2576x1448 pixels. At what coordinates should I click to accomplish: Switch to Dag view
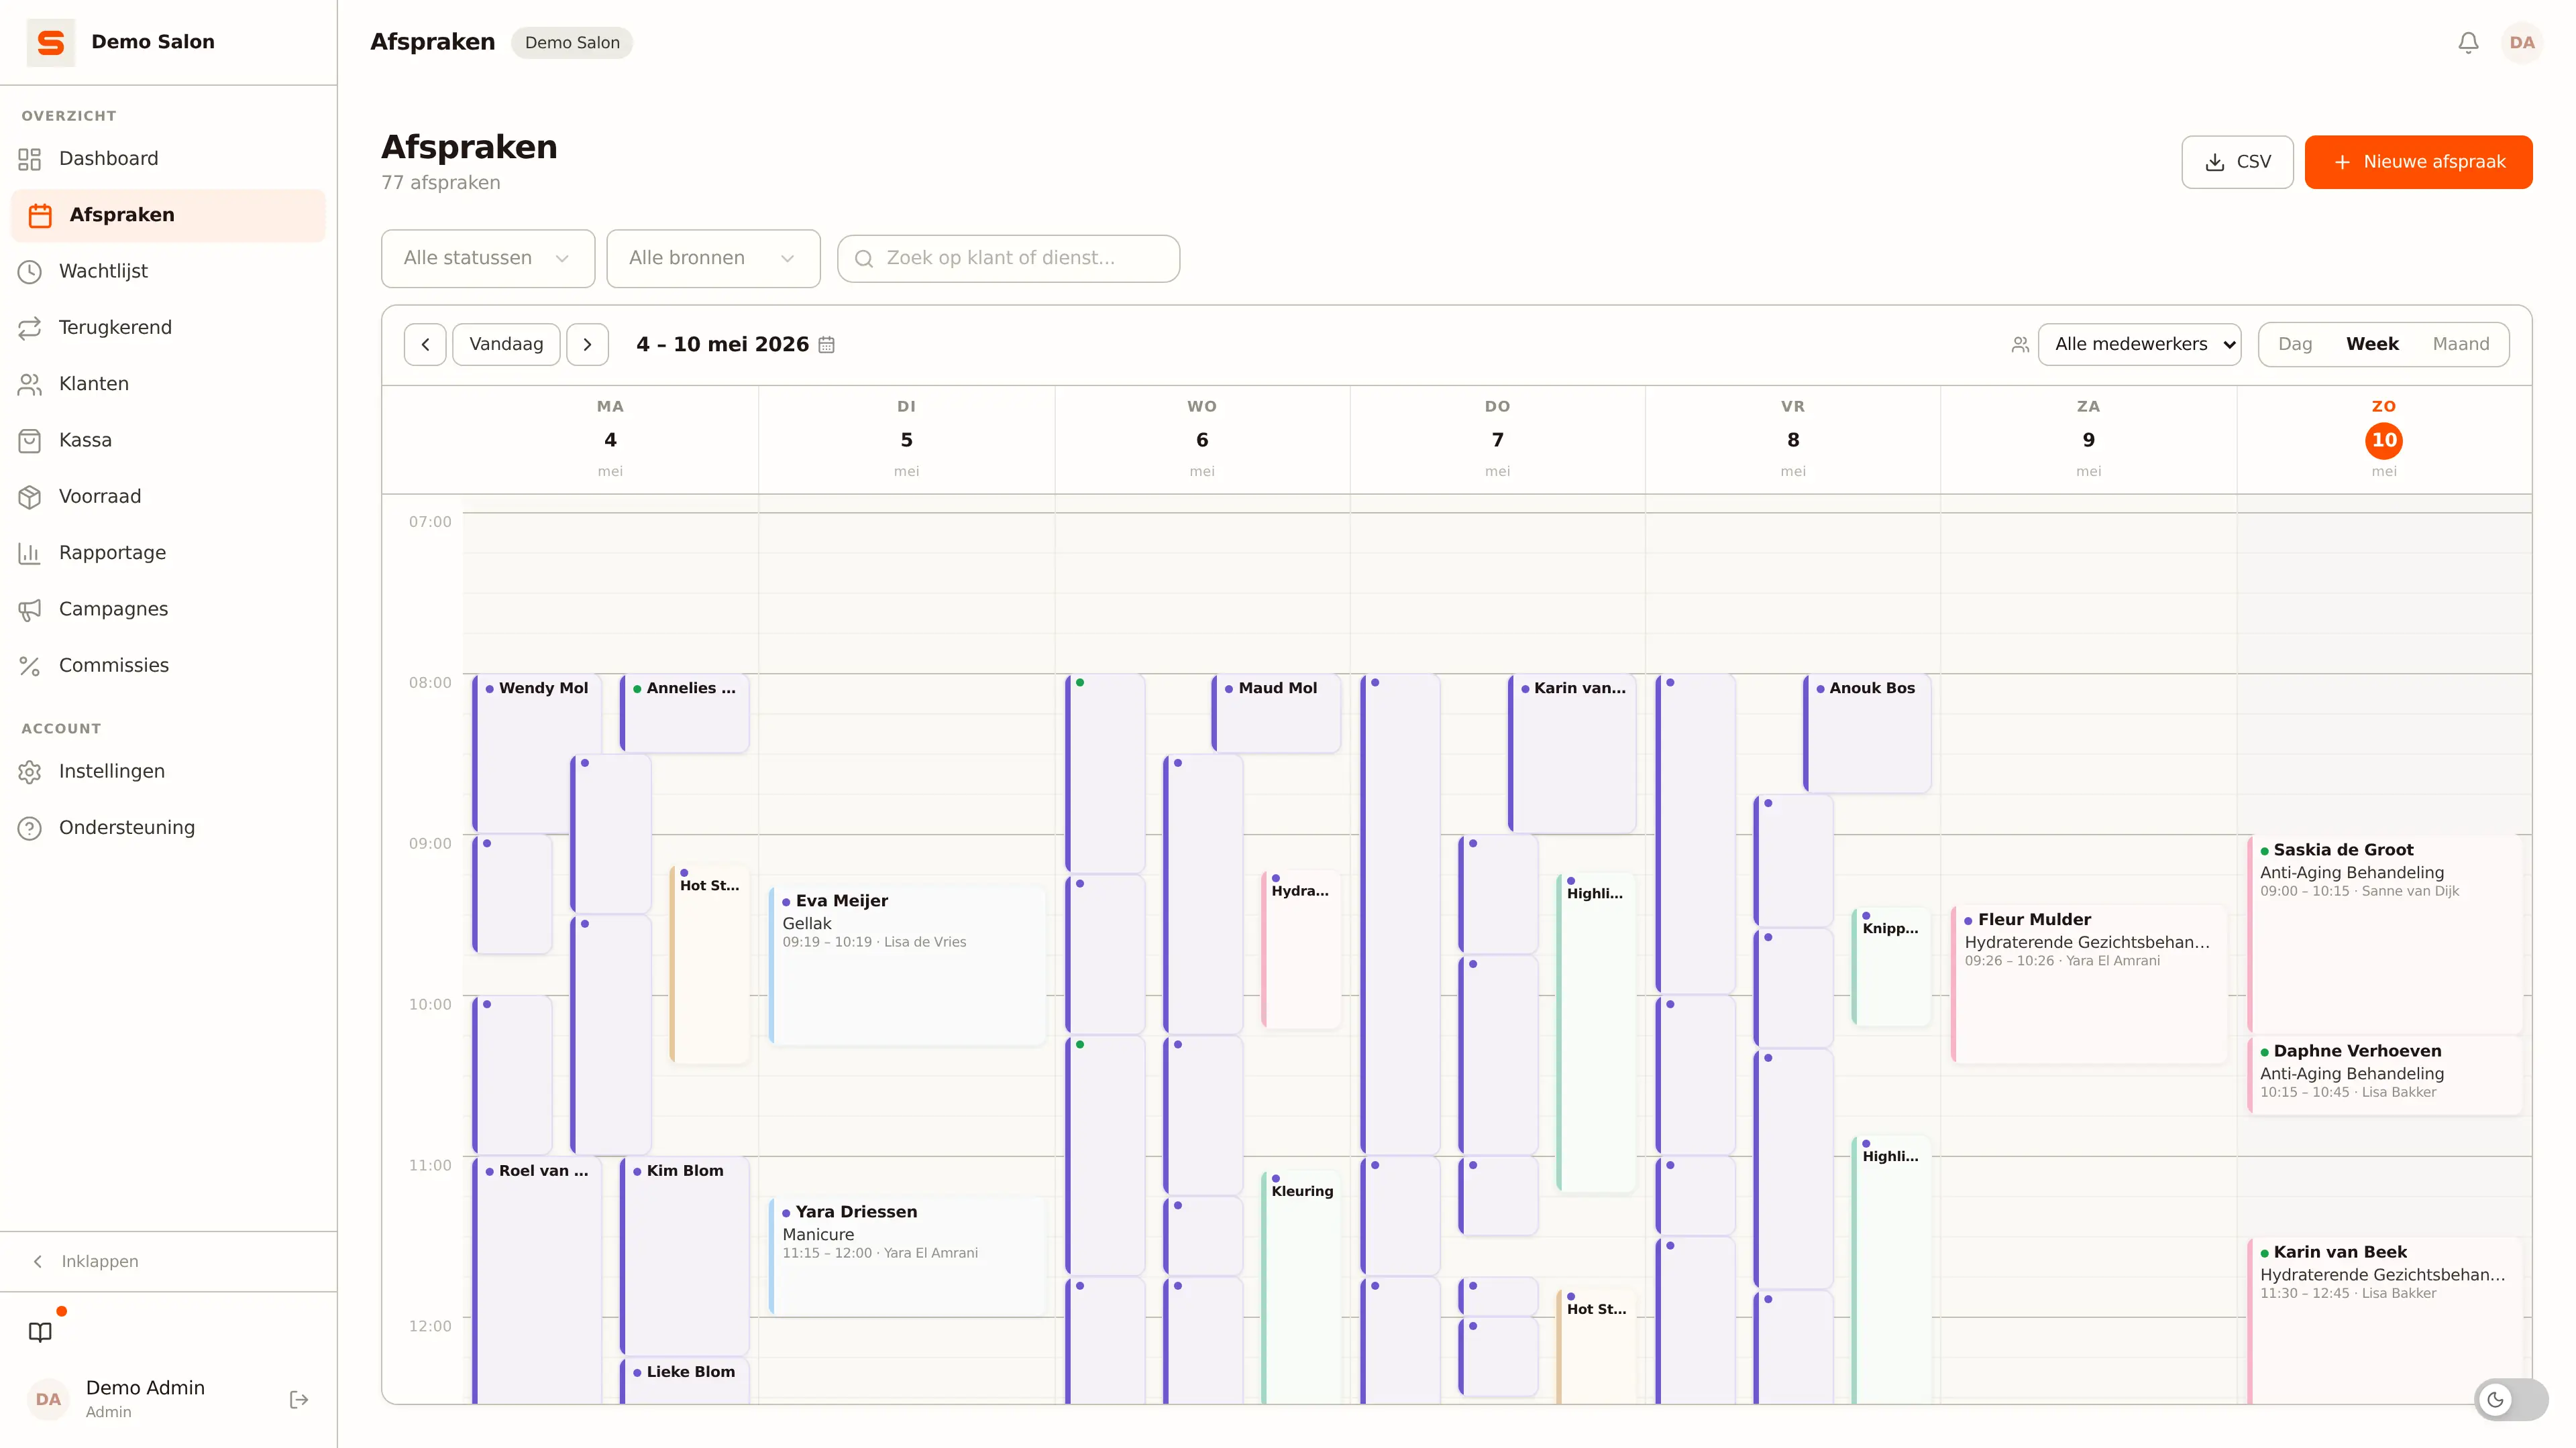click(x=2295, y=345)
